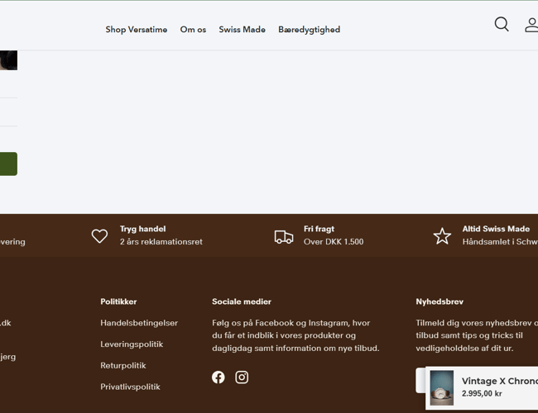
Task: Click the heart icon beside Tryg handel
Action: pos(99,236)
